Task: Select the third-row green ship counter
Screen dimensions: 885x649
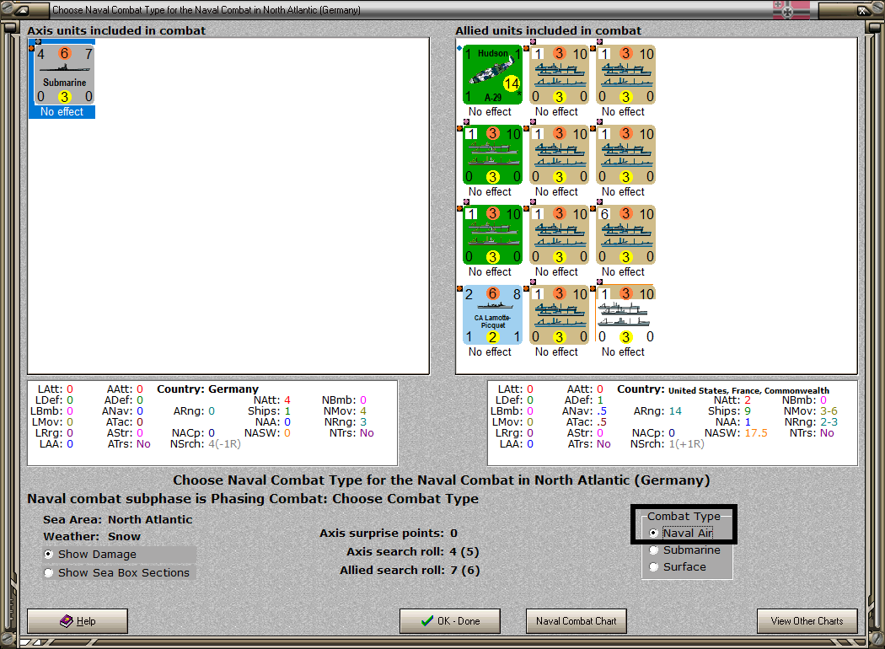Action: (493, 235)
